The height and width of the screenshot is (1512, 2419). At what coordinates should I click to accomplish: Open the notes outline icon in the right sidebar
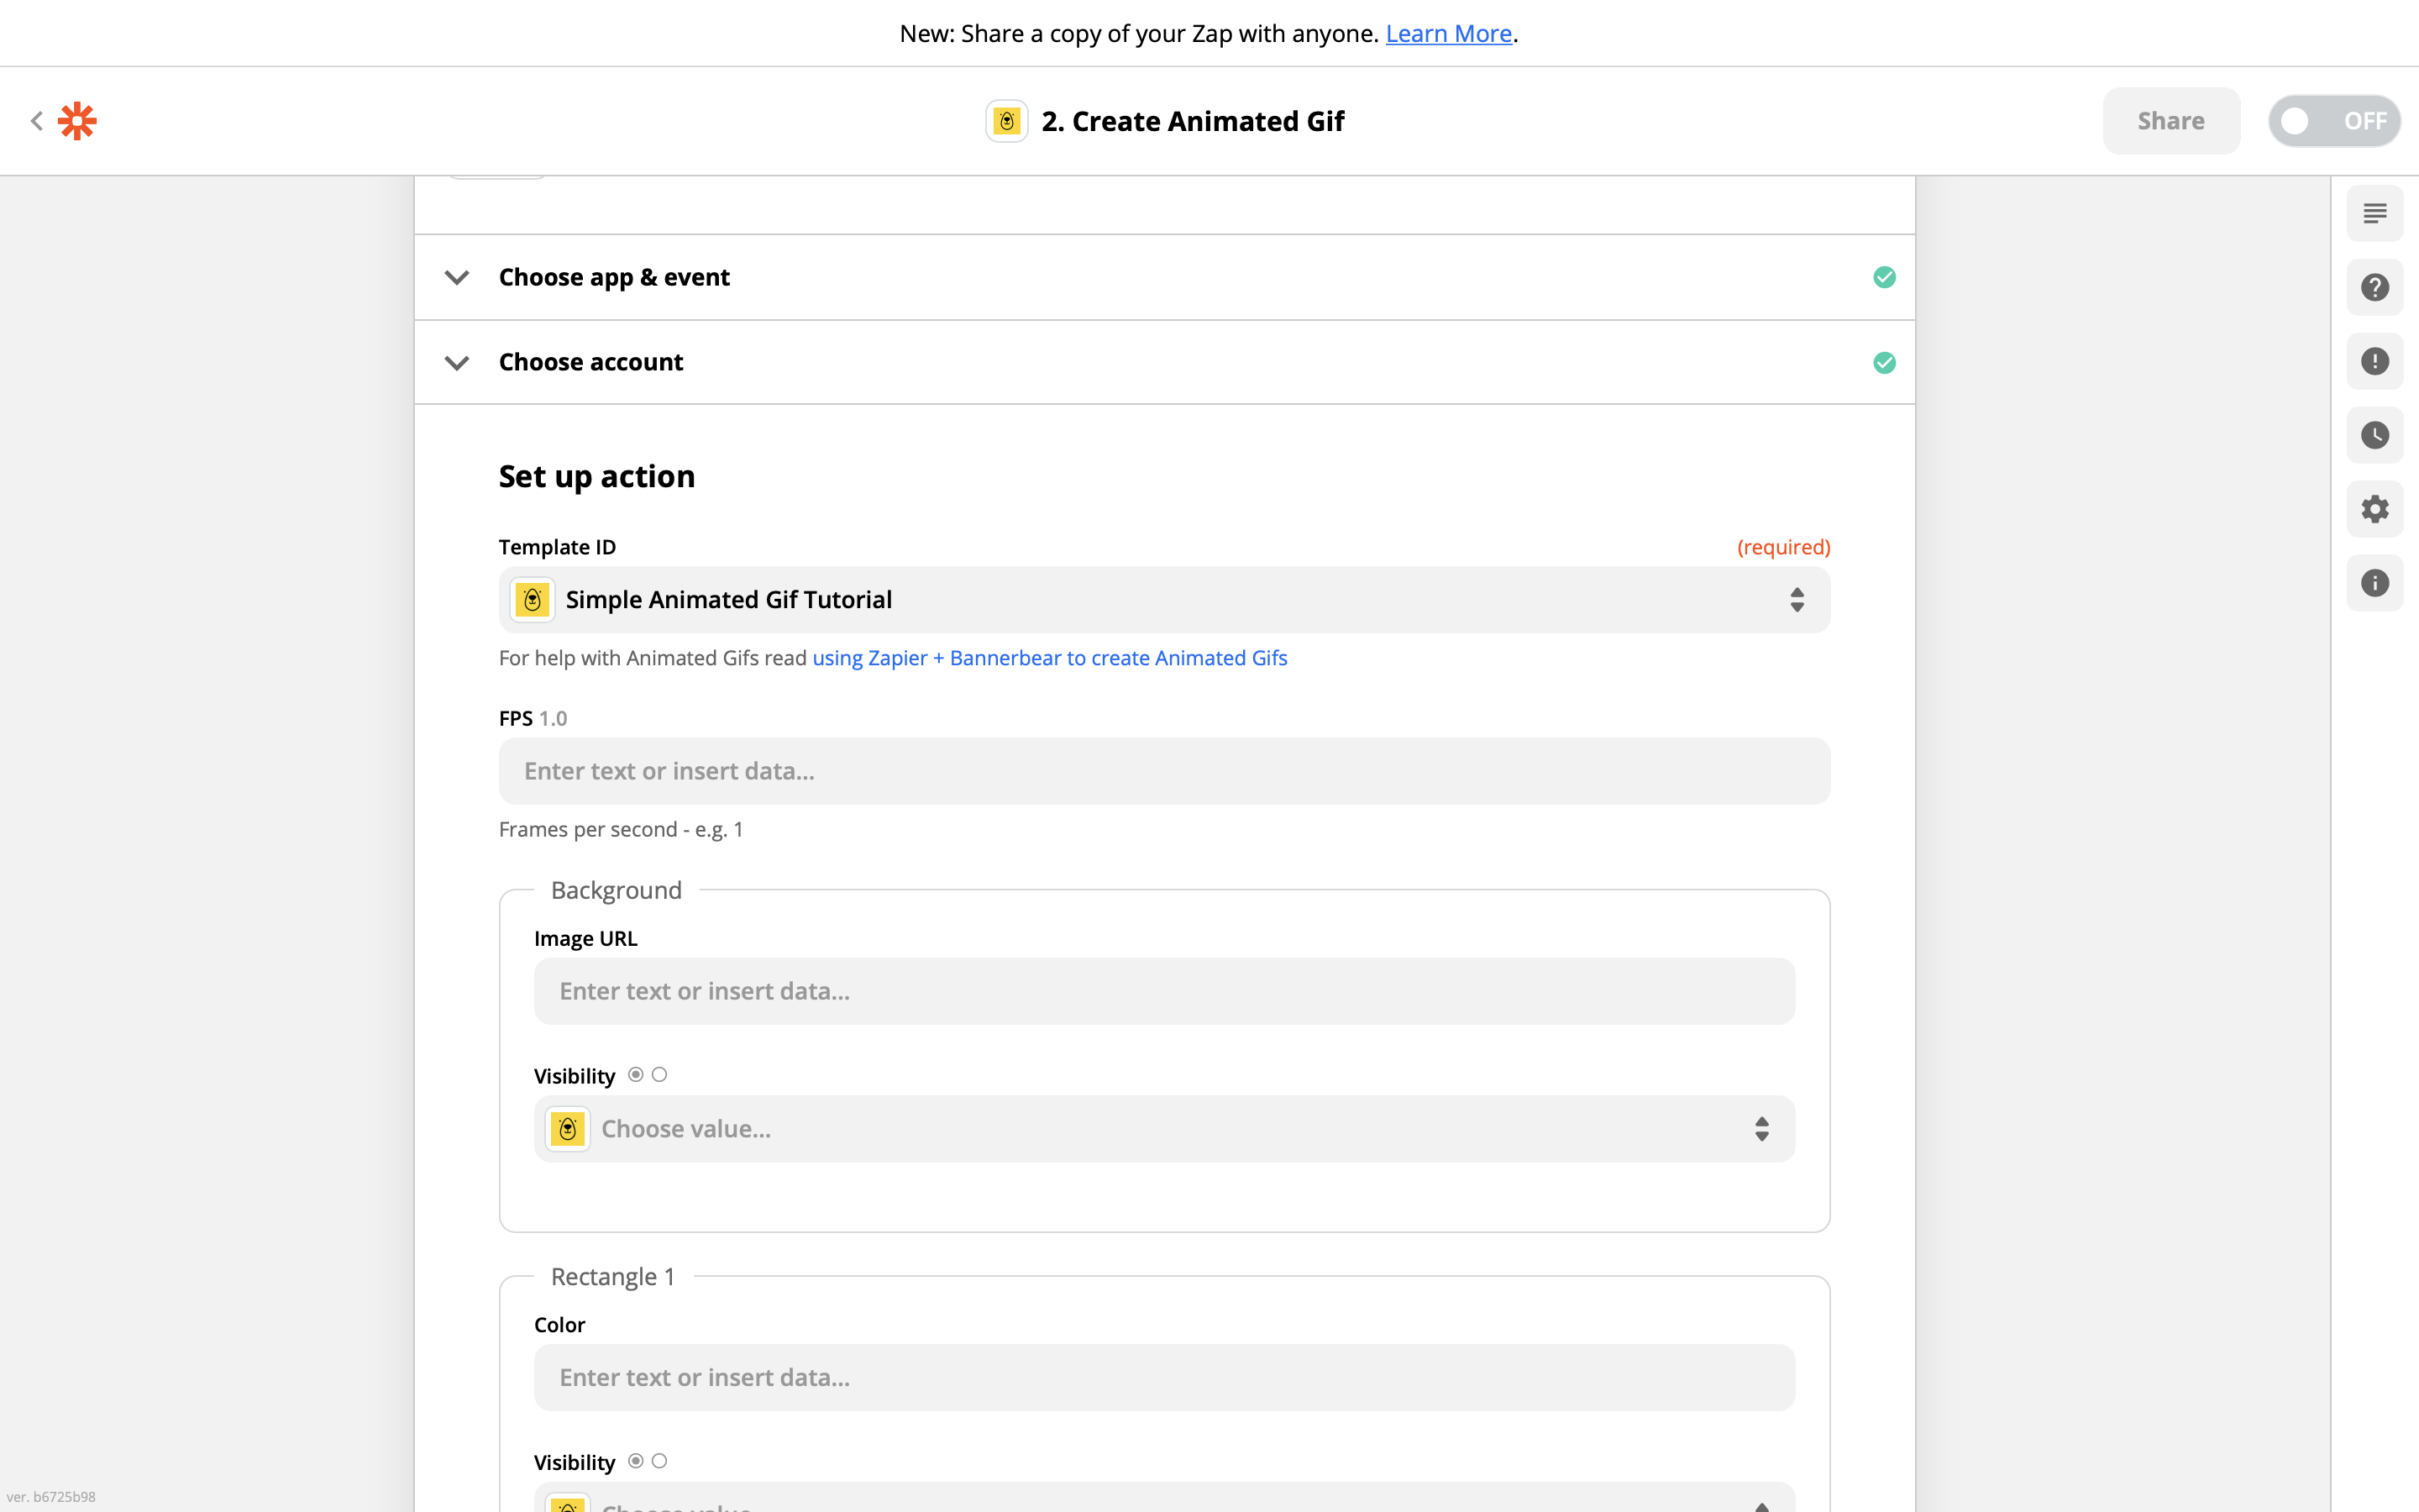(2374, 213)
